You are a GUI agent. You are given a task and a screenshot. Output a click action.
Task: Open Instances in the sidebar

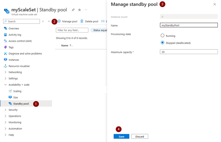[x=14, y=60]
